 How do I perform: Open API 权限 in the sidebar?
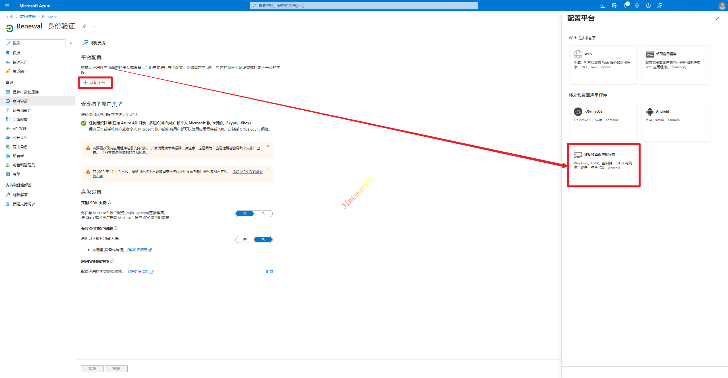(x=20, y=129)
